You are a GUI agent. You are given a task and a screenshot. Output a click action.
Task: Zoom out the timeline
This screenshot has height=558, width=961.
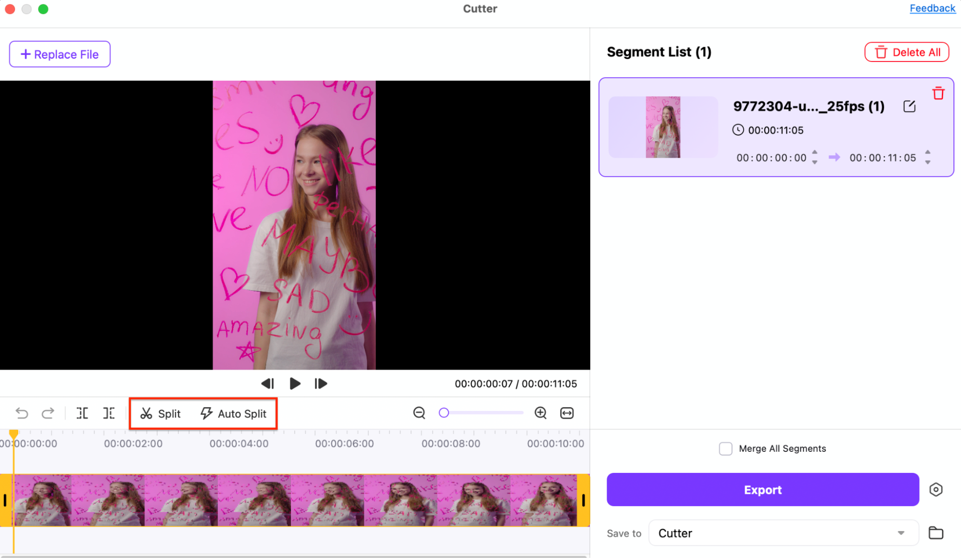coord(419,413)
